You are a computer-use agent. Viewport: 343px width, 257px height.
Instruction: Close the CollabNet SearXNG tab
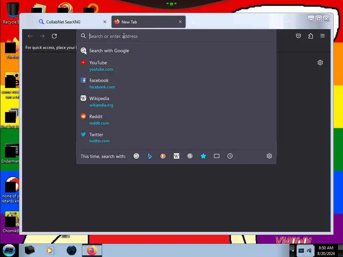pyautogui.click(x=105, y=22)
